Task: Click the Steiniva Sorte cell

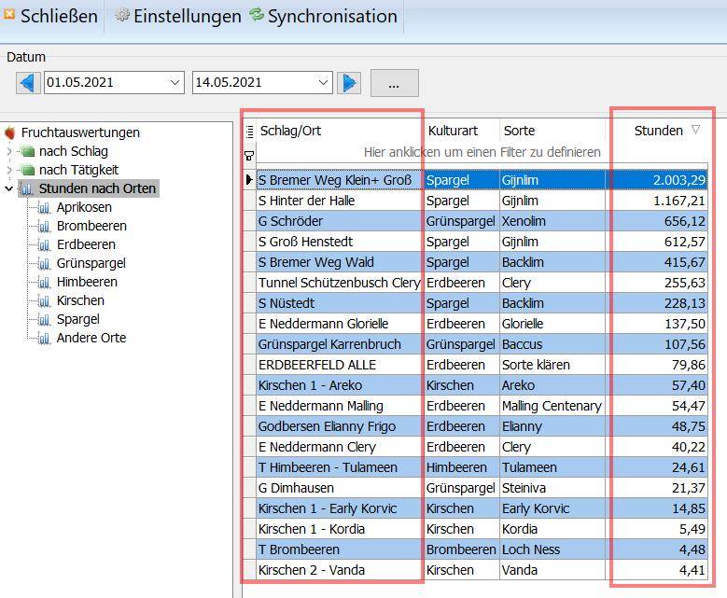Action: coord(552,488)
